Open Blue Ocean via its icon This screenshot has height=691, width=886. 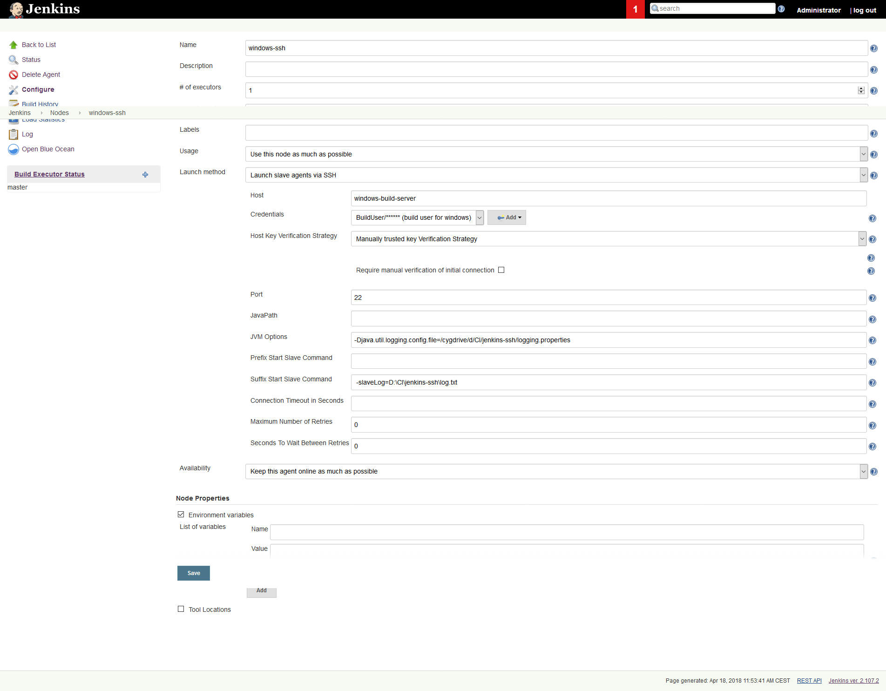(14, 149)
